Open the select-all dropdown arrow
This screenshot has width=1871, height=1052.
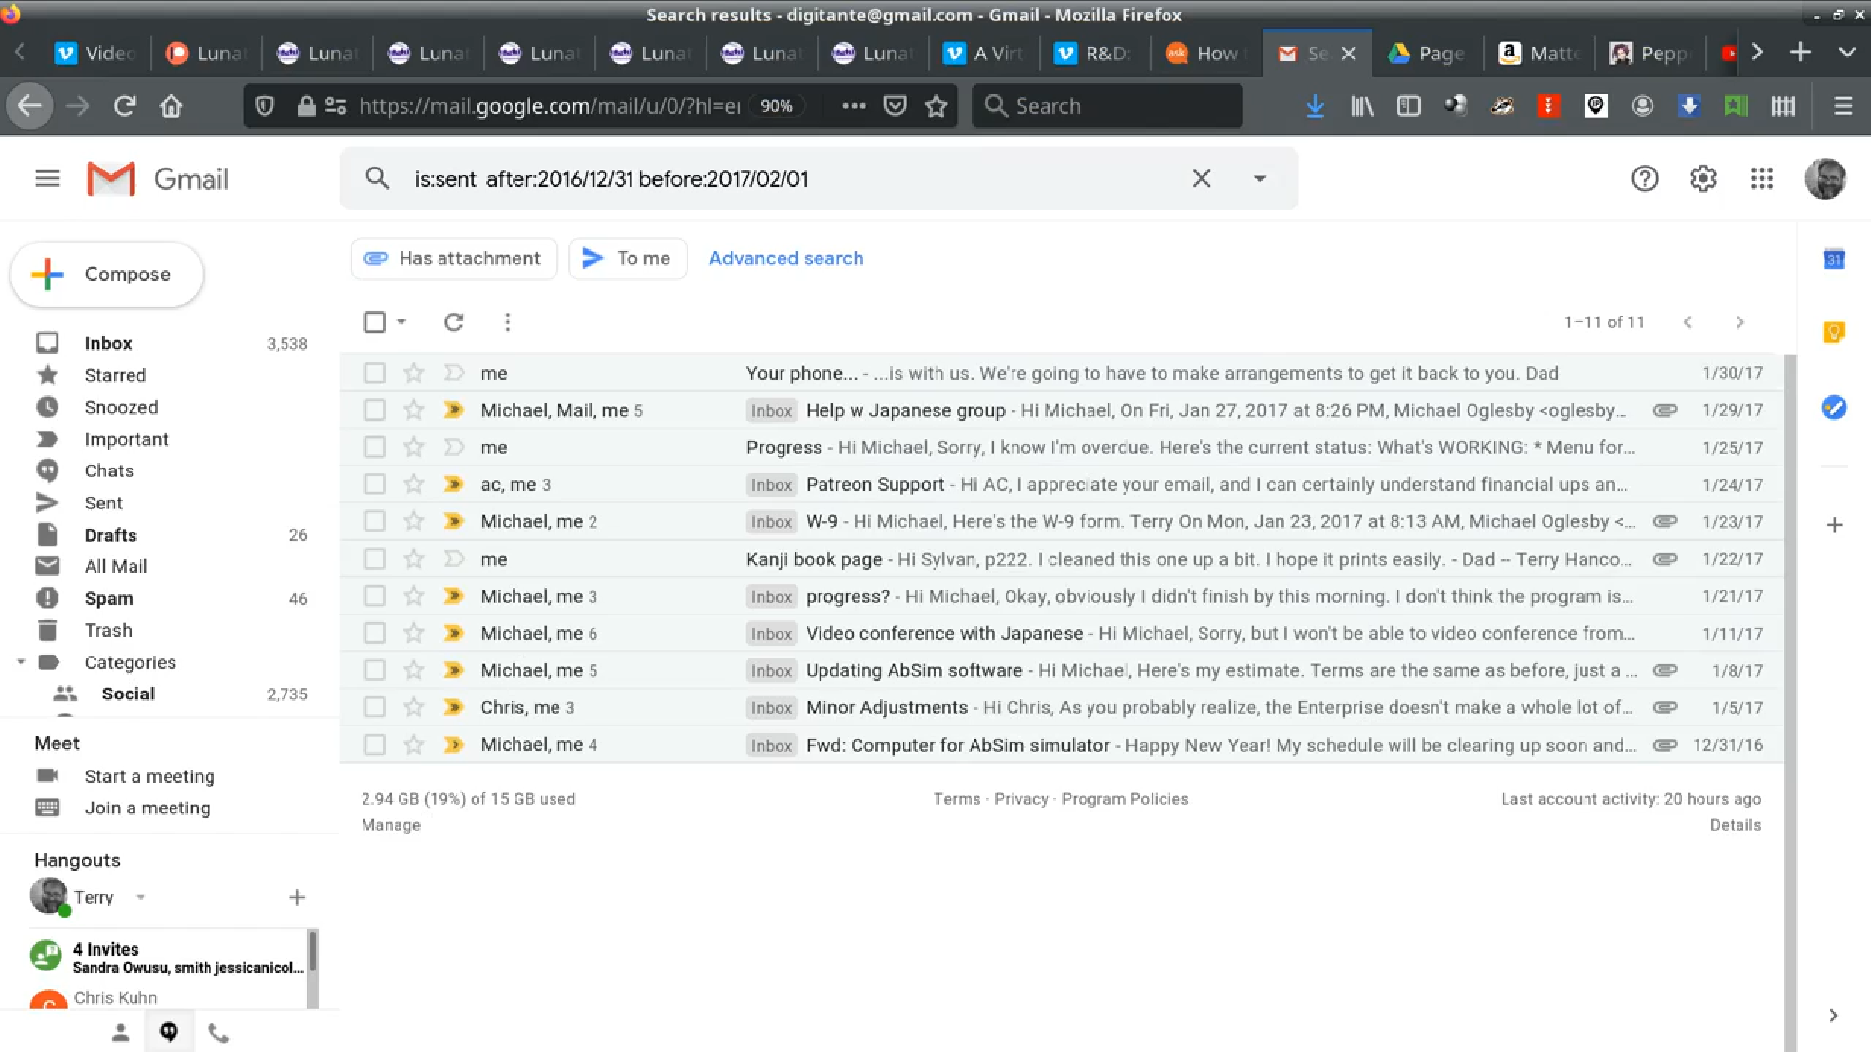tap(401, 322)
